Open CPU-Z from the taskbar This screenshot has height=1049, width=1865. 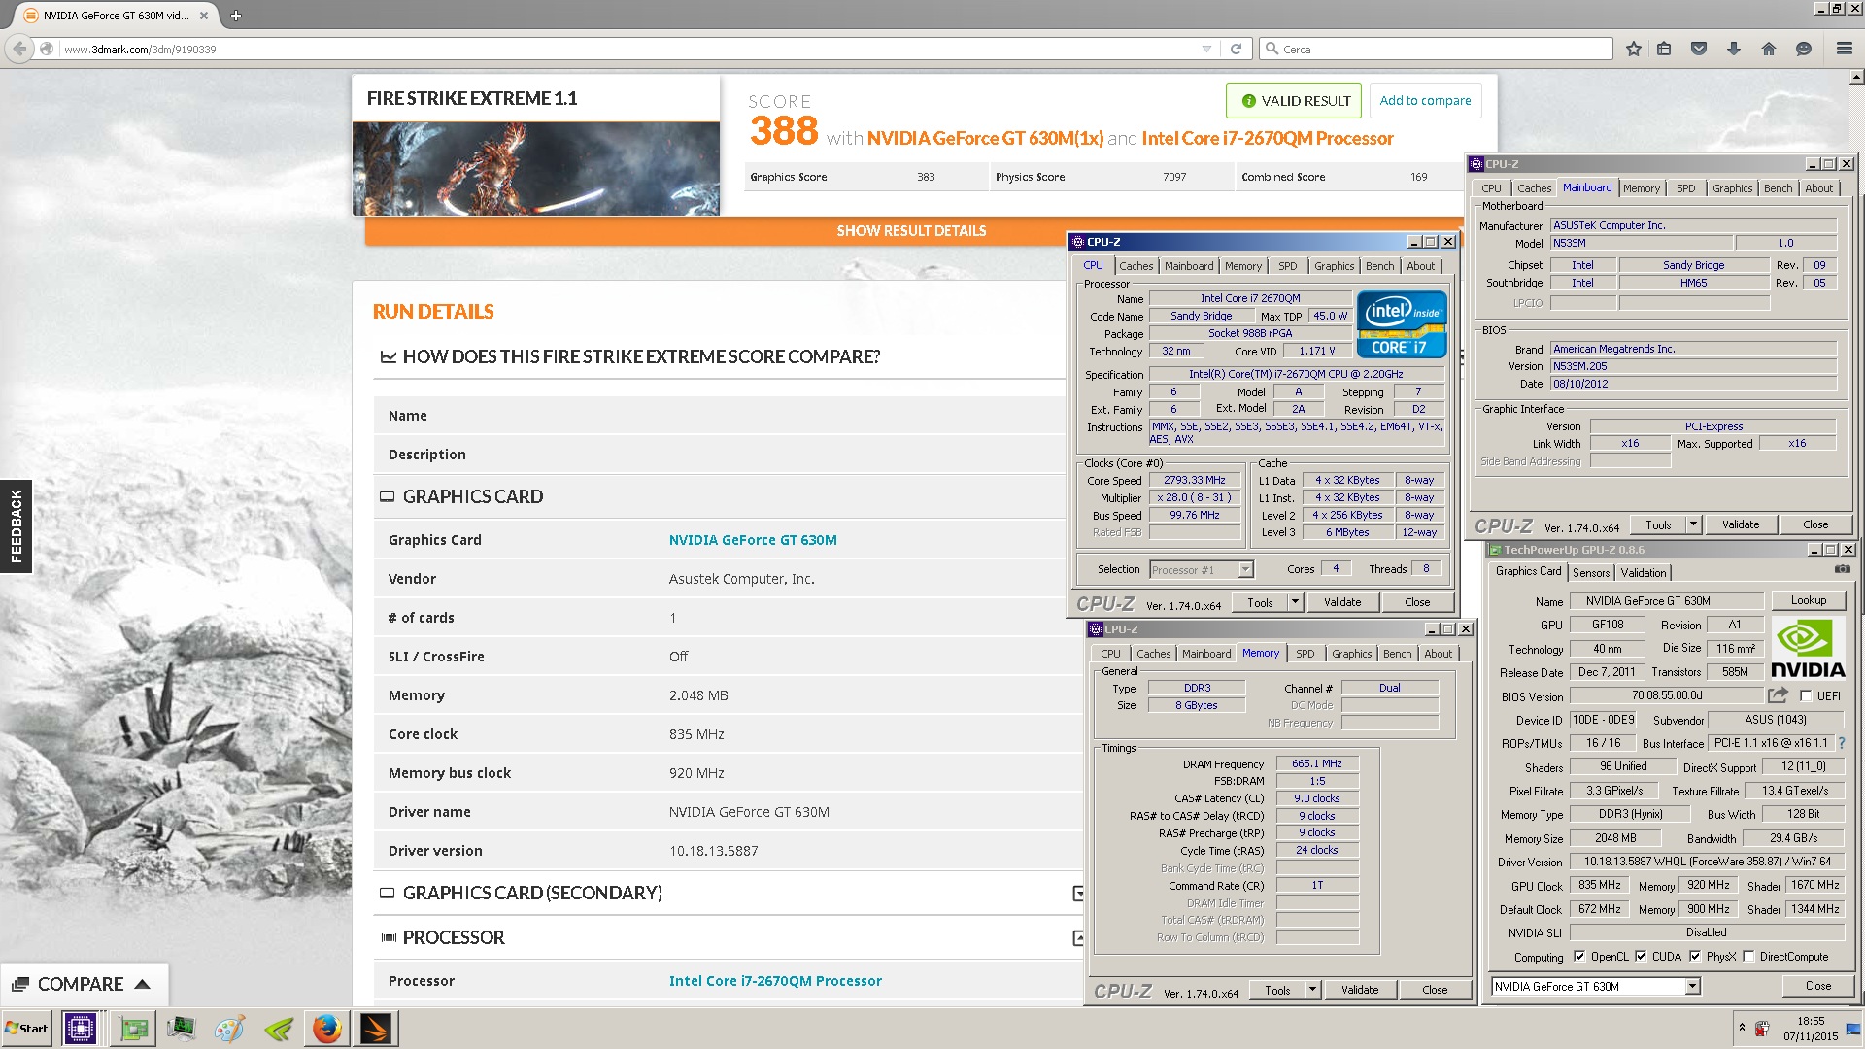coord(80,1029)
